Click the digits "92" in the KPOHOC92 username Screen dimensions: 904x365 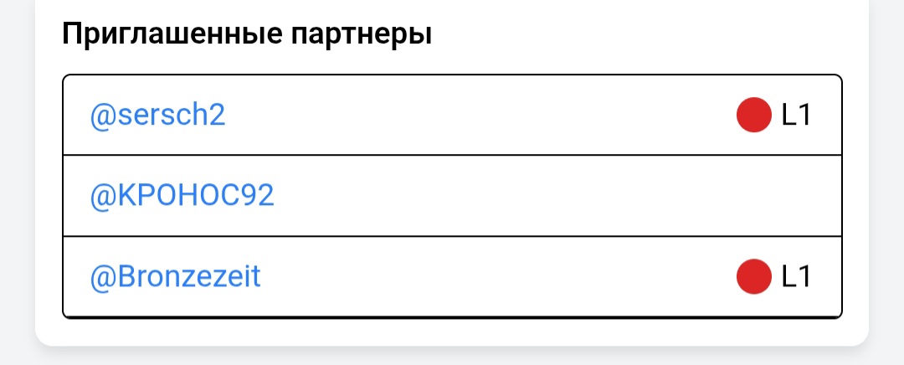click(255, 196)
